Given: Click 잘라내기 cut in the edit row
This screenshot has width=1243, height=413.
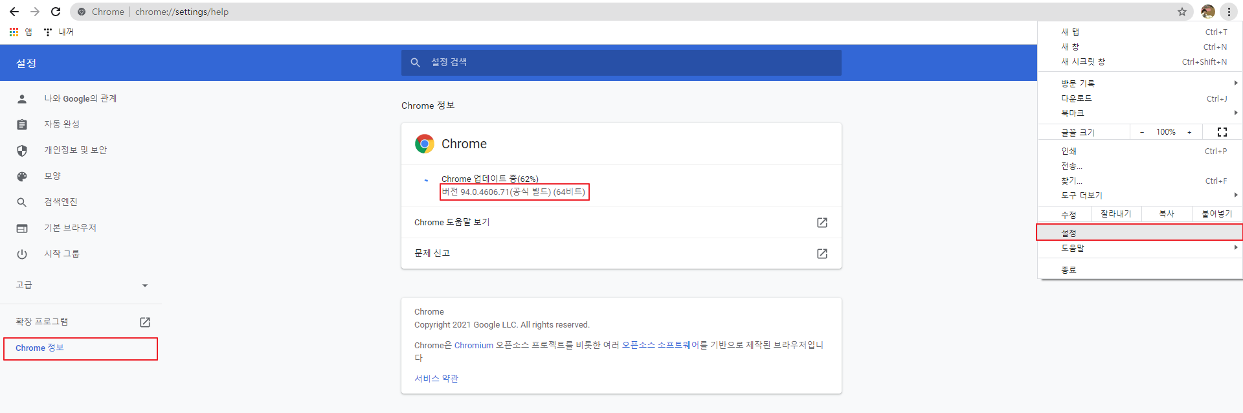Looking at the screenshot, I should click(1116, 214).
